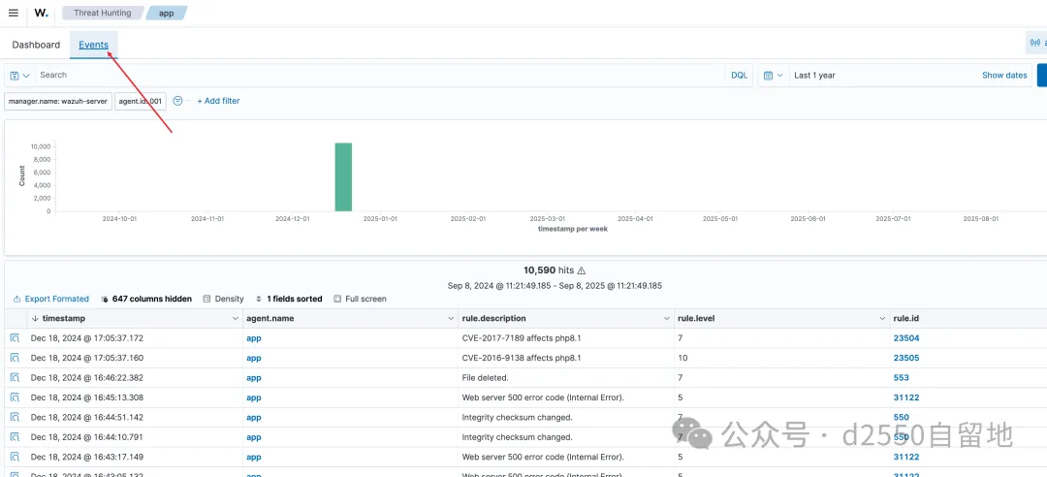Switch to the Dashboard tab
Screen dimensions: 1047x477
tap(36, 45)
